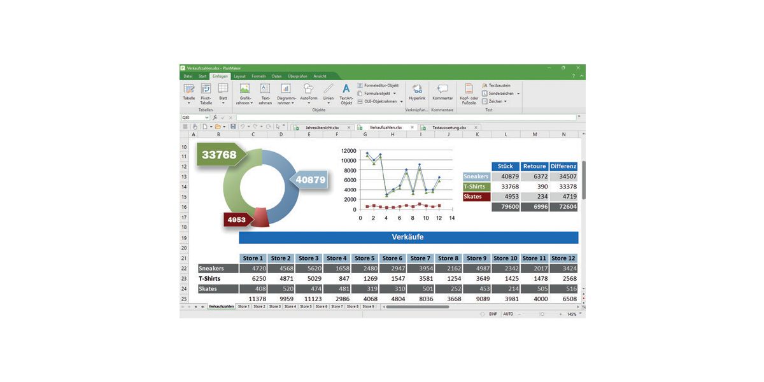Select the Store 3 sheet tab
764x382 pixels.
(x=274, y=307)
